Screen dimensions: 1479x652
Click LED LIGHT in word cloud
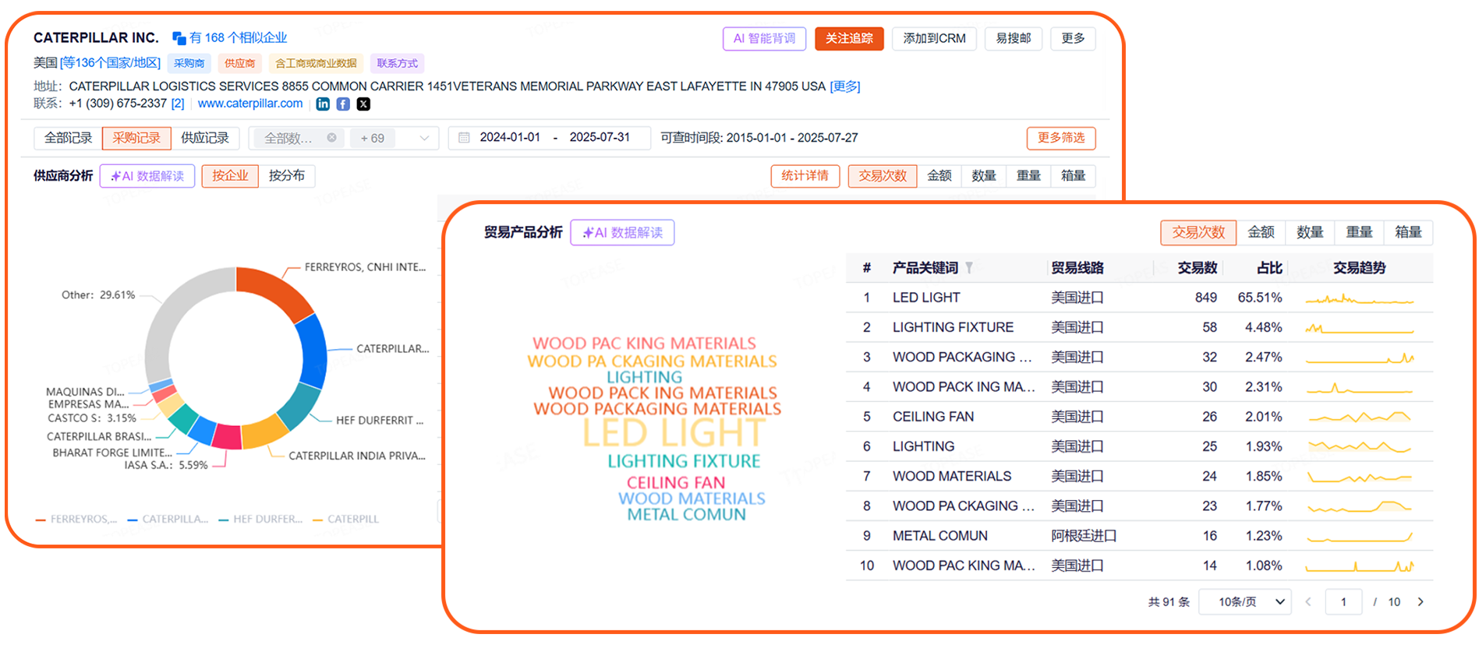674,433
